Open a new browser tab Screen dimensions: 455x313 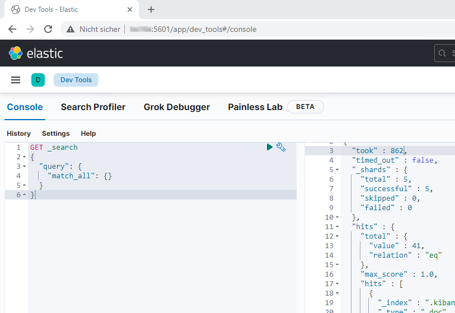tap(151, 10)
